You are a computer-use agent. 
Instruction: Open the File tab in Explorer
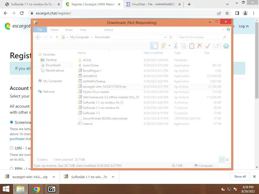click(40, 30)
